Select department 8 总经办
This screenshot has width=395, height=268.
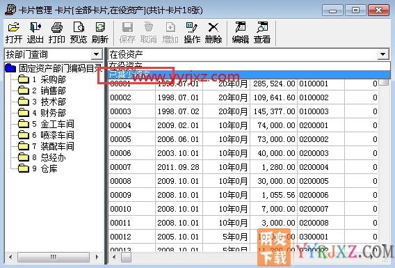pos(49,157)
